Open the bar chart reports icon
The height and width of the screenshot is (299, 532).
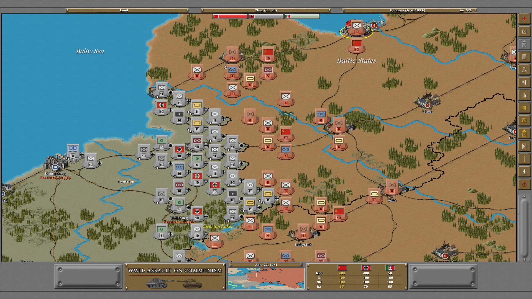(524, 95)
